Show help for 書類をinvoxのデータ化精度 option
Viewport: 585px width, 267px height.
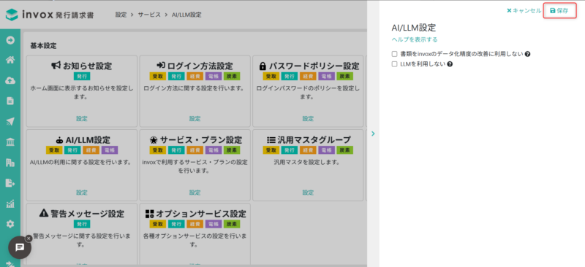tap(527, 54)
